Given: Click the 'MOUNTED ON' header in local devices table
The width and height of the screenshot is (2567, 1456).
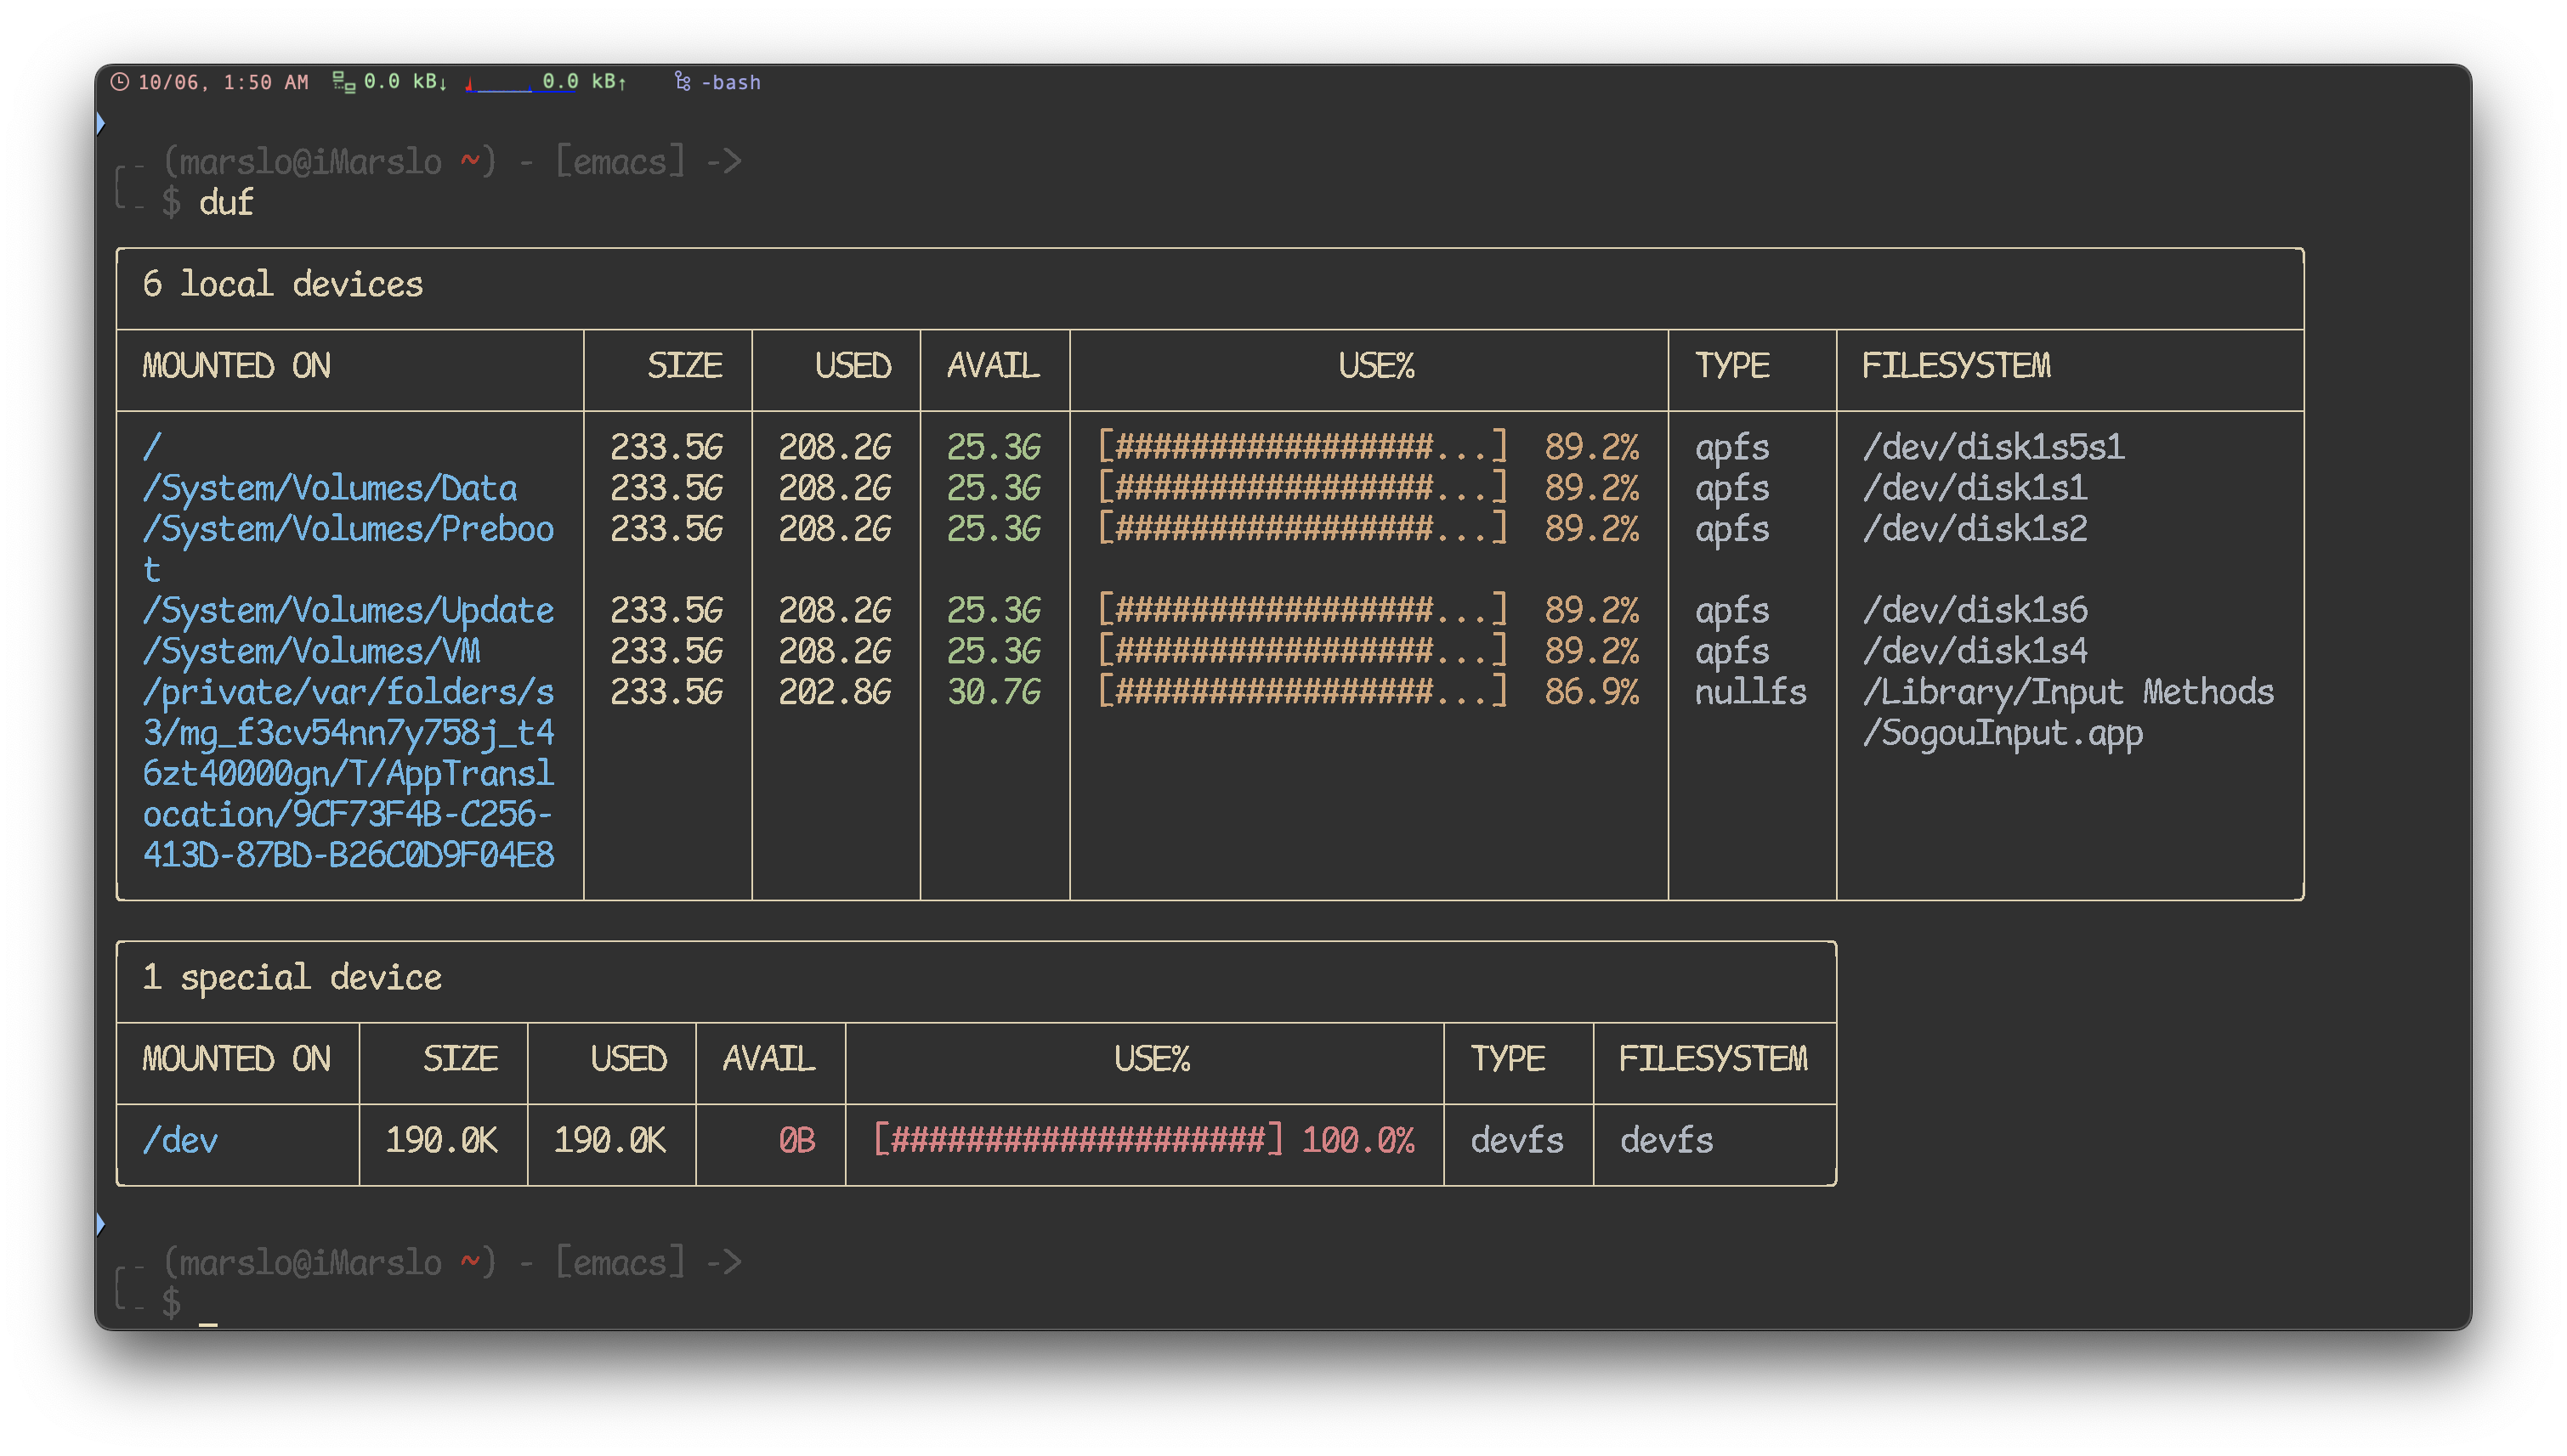Looking at the screenshot, I should coord(236,366).
